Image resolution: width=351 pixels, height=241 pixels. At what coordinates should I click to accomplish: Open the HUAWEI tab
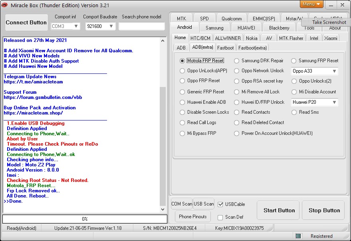pyautogui.click(x=246, y=28)
